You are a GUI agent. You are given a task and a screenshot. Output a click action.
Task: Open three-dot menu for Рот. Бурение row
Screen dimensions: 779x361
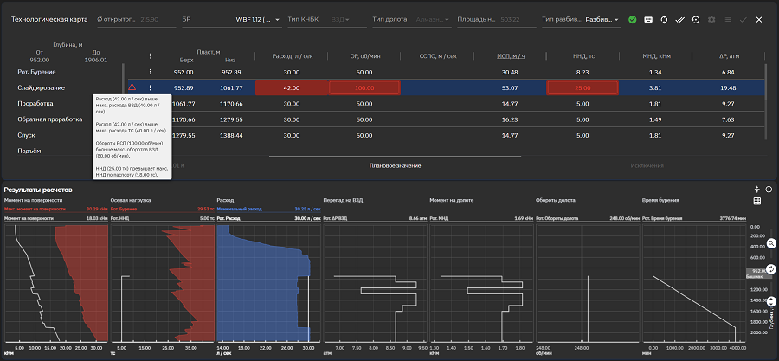(150, 72)
